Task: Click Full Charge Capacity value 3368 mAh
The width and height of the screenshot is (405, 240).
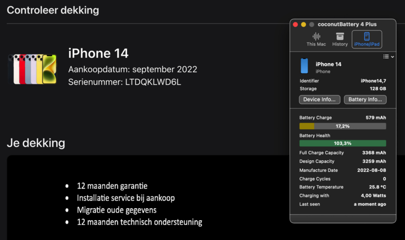Action: click(374, 153)
